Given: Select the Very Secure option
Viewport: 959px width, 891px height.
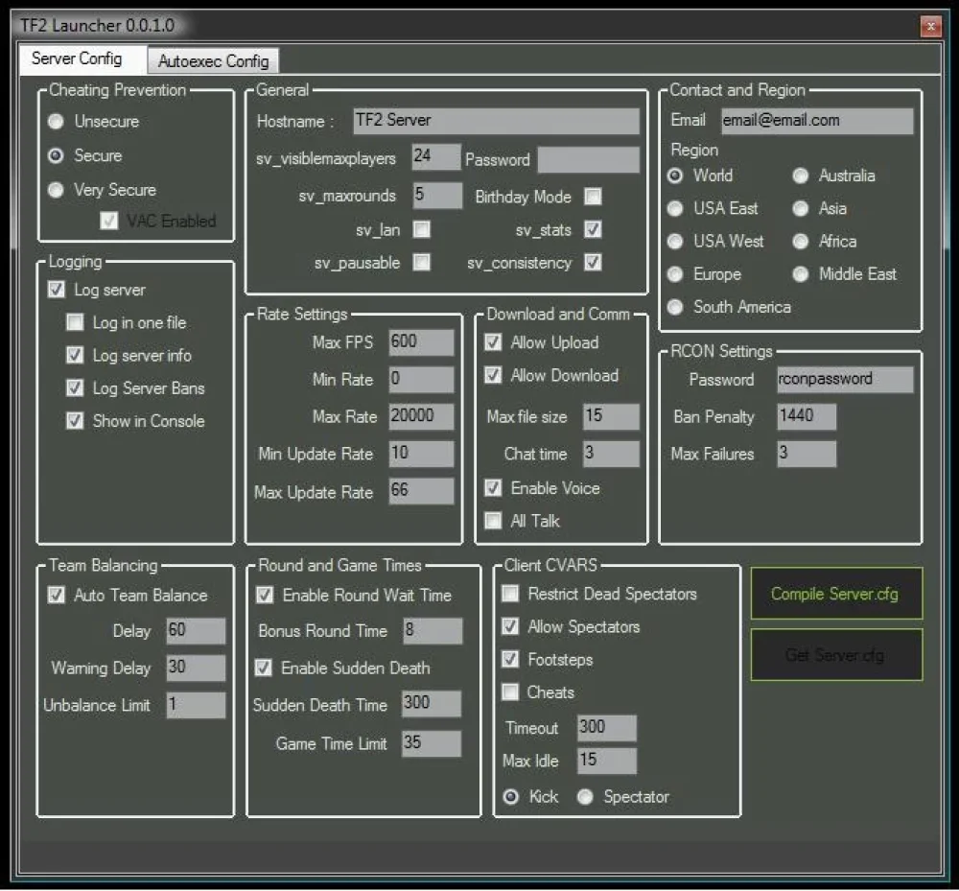Looking at the screenshot, I should [x=56, y=190].
